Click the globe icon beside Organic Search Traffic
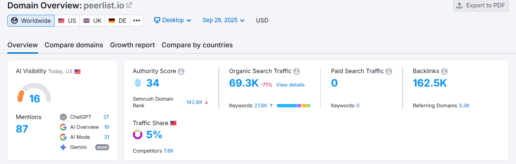516x164 pixels. pyautogui.click(x=297, y=71)
